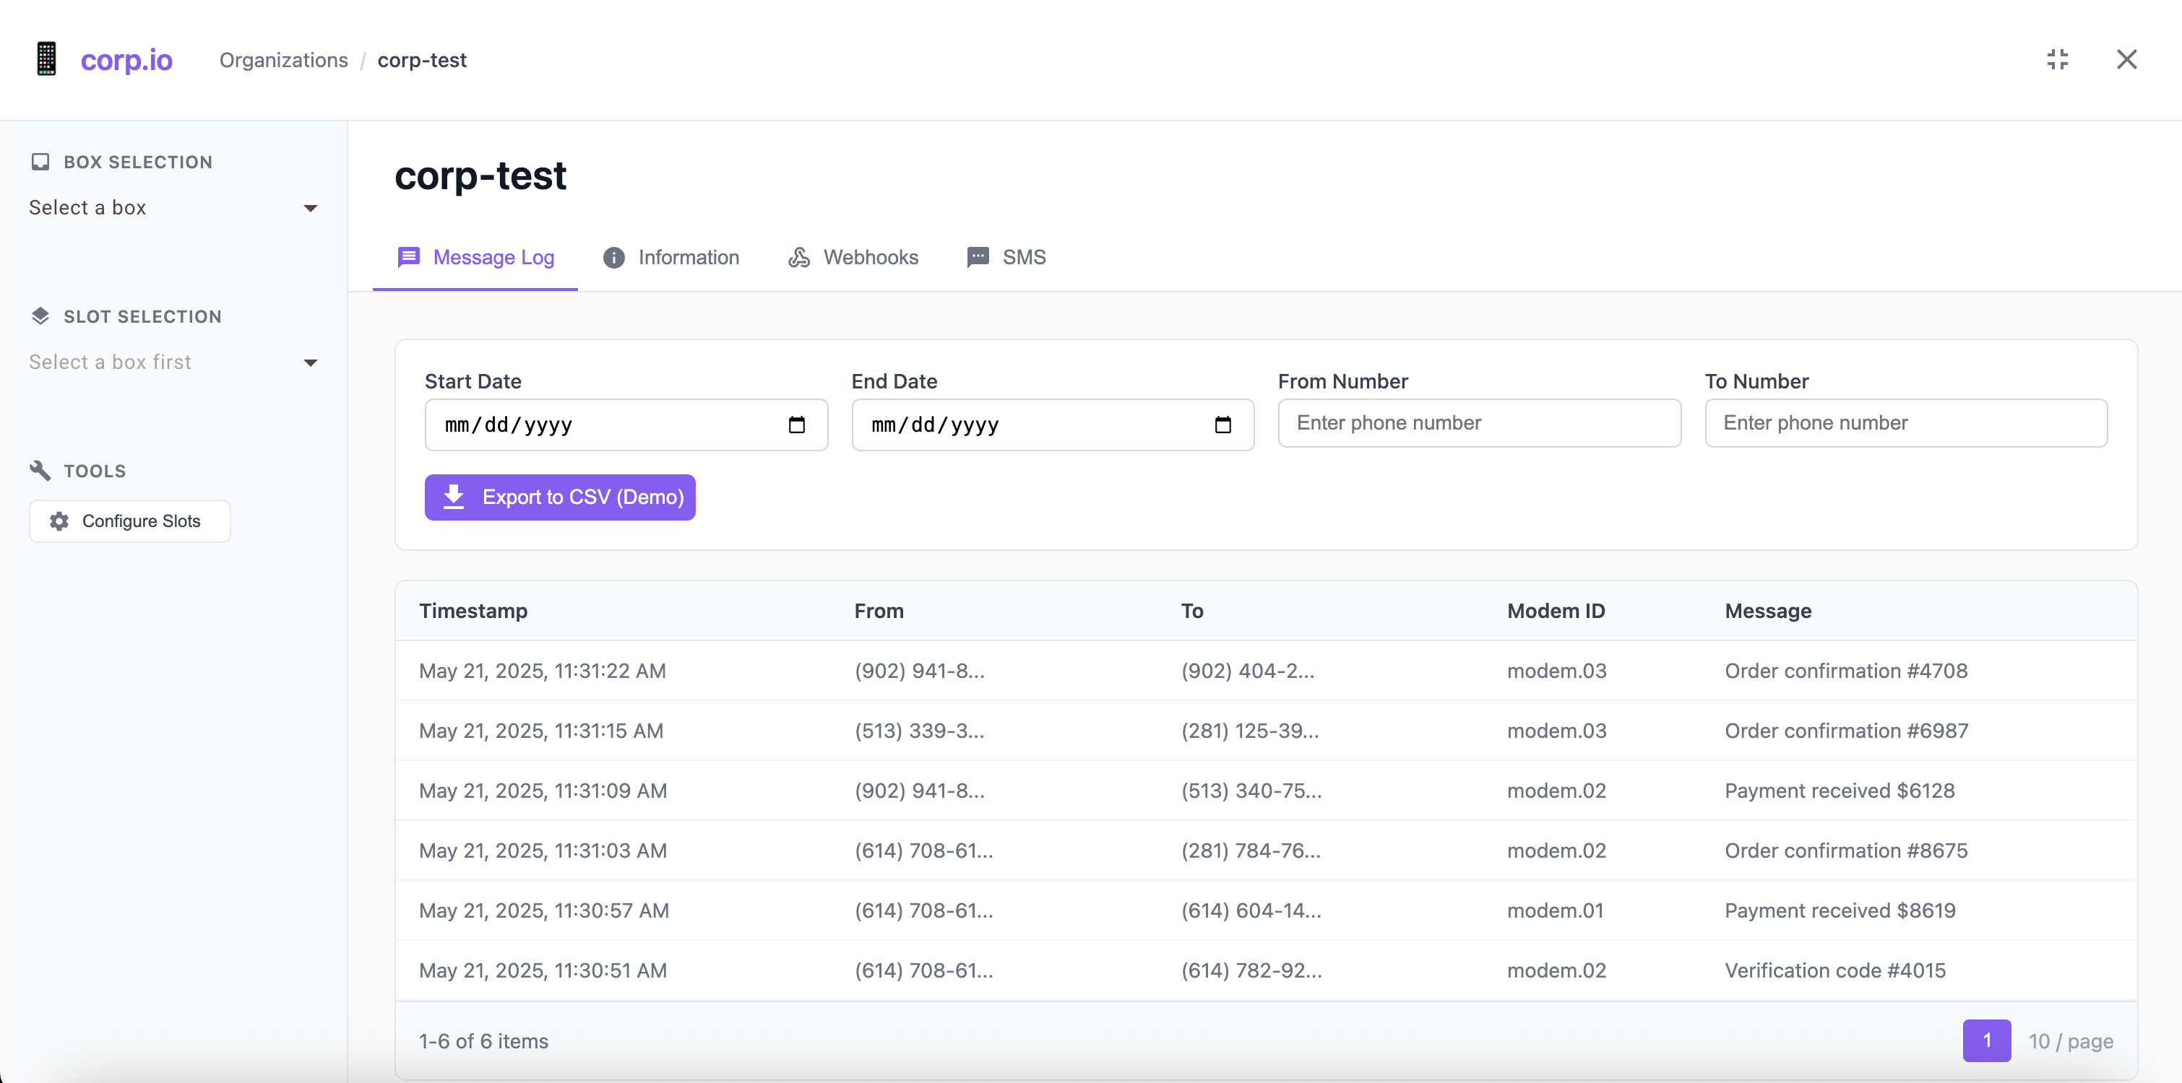
Task: Close the panel with the X icon
Action: click(x=2127, y=59)
